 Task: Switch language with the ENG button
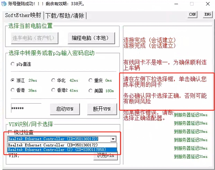pos(208,15)
